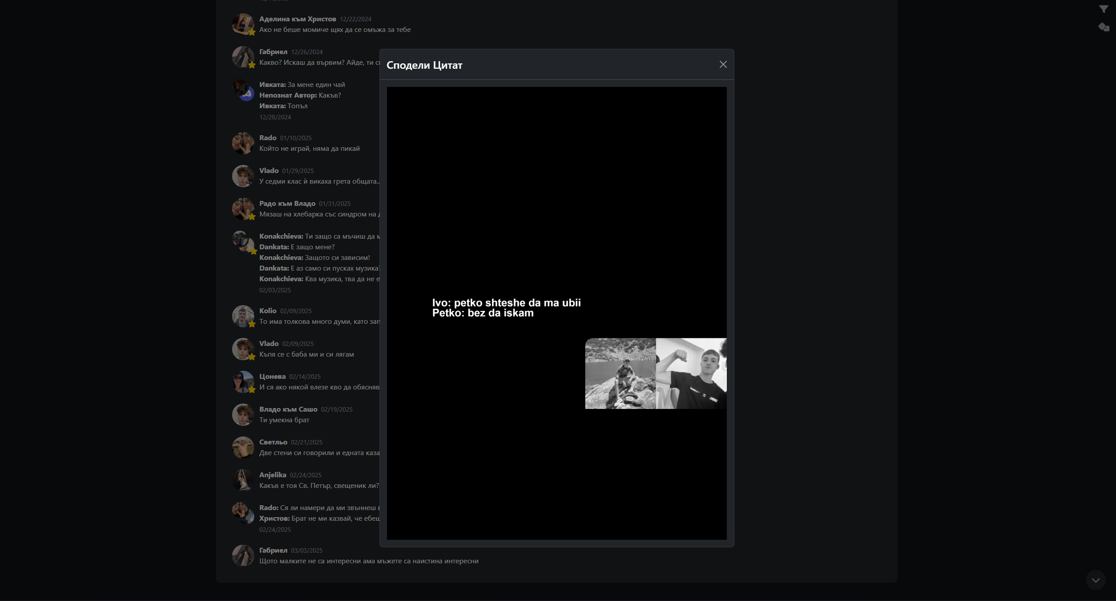Click the flexing arm photo thumbnail
This screenshot has width=1116, height=601.
coord(691,373)
